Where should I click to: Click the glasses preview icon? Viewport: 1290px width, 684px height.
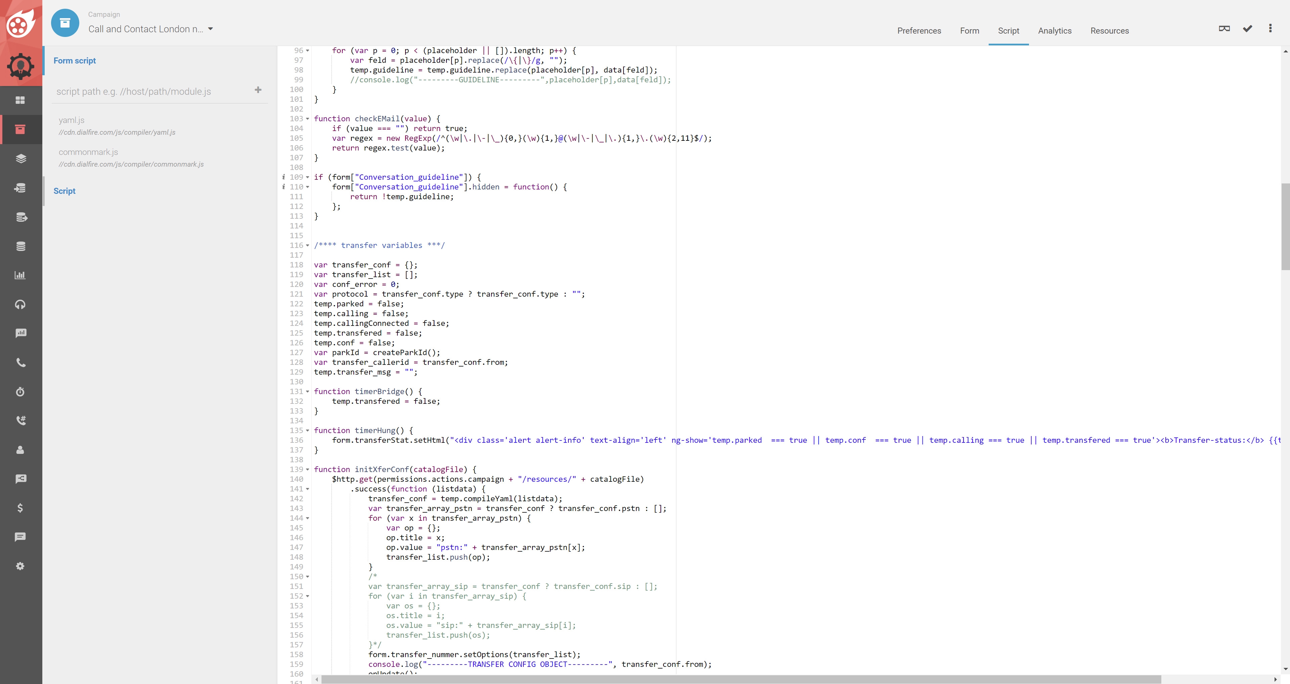pos(1224,29)
